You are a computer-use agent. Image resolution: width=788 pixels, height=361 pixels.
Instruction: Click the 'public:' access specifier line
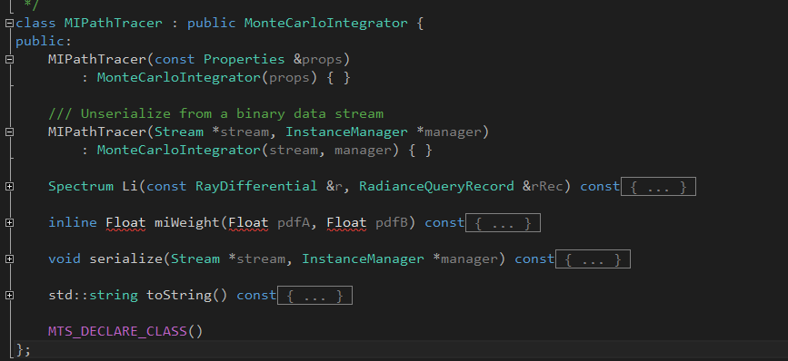pos(44,41)
